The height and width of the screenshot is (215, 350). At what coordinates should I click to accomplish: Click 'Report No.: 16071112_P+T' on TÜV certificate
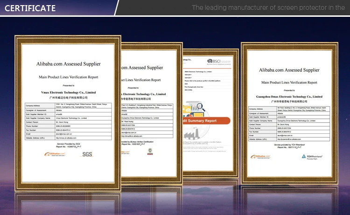[x=289, y=147]
